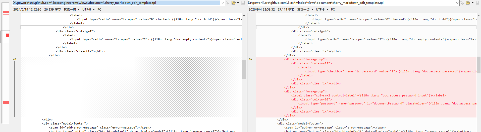Click left pane div class clearfix line

click(x=81, y=51)
